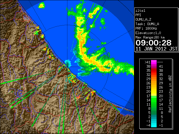
Task: Click the cyan -4 to -1 dBZ swatch
Action: point(154,125)
